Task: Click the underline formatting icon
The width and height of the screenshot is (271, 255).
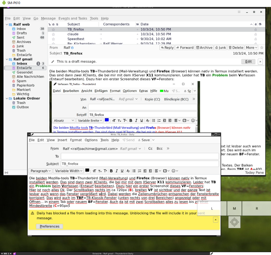Action: [x=122, y=171]
